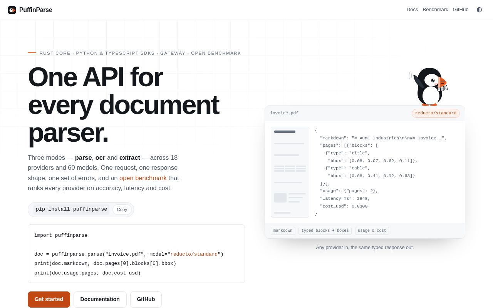Screen dimensions: 493x308
Task: Select the typed blocks + boxes chip
Action: pyautogui.click(x=325, y=231)
